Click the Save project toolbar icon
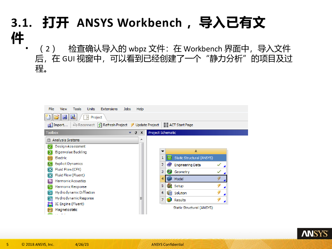Image resolution: width=332 pixels, height=249 pixels. 65,117
